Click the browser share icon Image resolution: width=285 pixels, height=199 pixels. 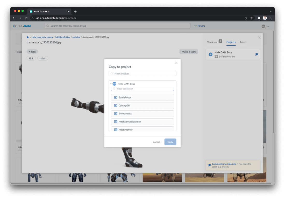click(x=246, y=18)
